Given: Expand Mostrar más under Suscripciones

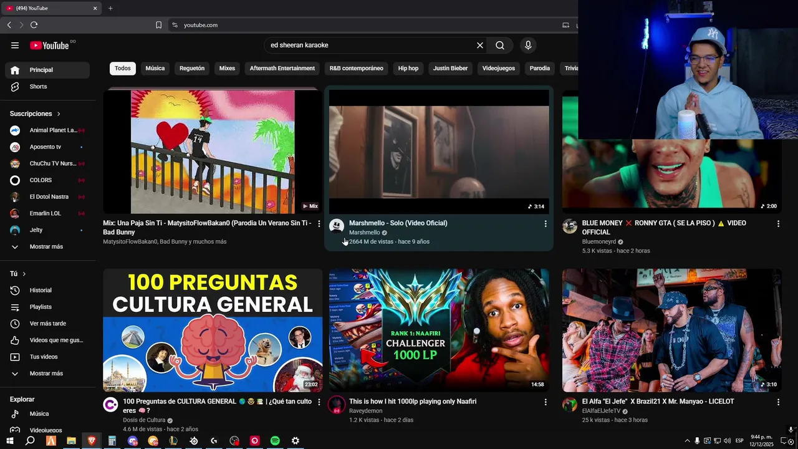Looking at the screenshot, I should coord(47,247).
